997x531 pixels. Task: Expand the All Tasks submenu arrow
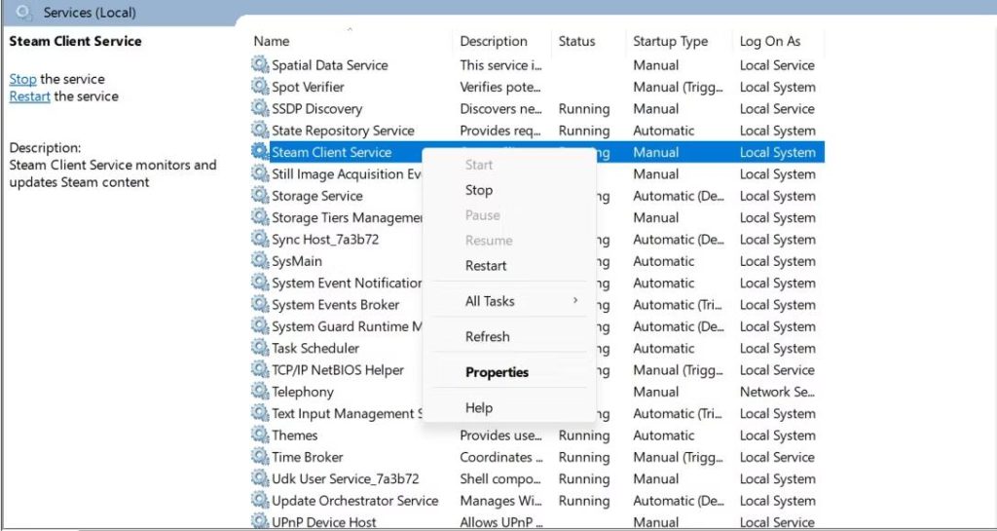tap(574, 301)
